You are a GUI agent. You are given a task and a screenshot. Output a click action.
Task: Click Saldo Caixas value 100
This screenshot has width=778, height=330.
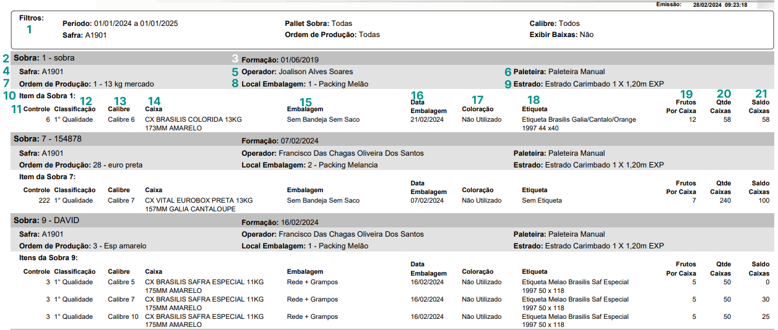tap(764, 201)
